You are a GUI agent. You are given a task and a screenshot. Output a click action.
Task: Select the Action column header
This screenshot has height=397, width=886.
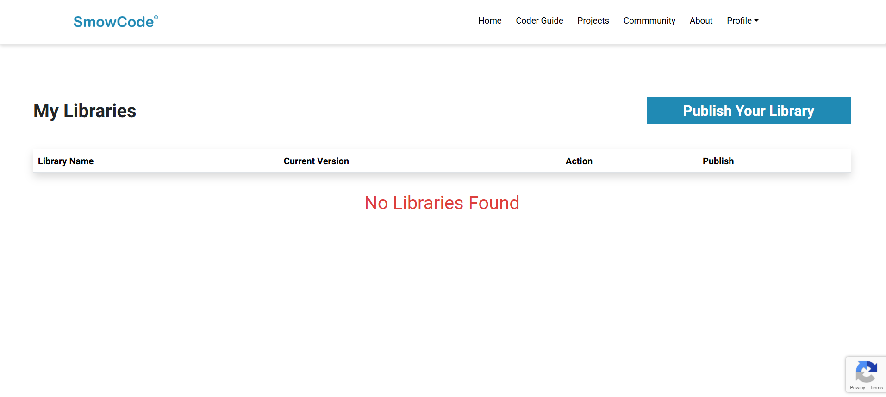coord(579,161)
